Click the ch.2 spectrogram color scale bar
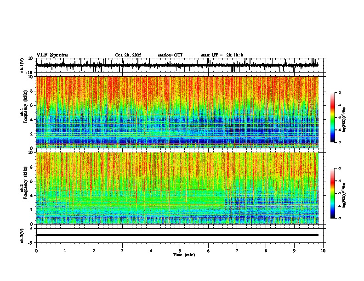The image size is (364, 281). (333, 193)
